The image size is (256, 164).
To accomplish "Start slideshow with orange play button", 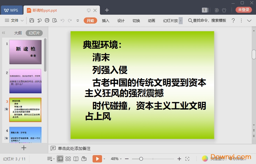I will coord(97,159).
